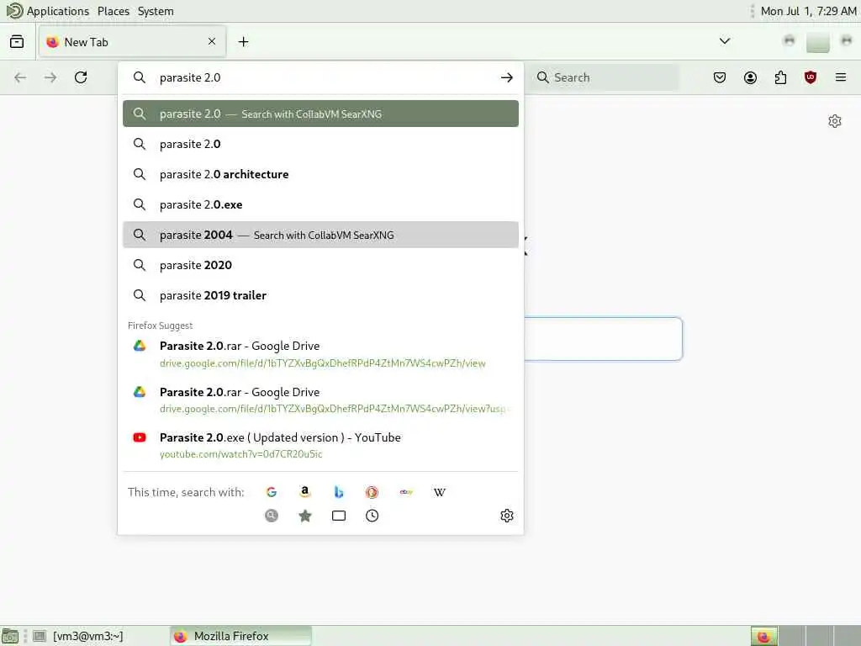Open new tab page settings gear
The image size is (861, 646).
pos(835,121)
